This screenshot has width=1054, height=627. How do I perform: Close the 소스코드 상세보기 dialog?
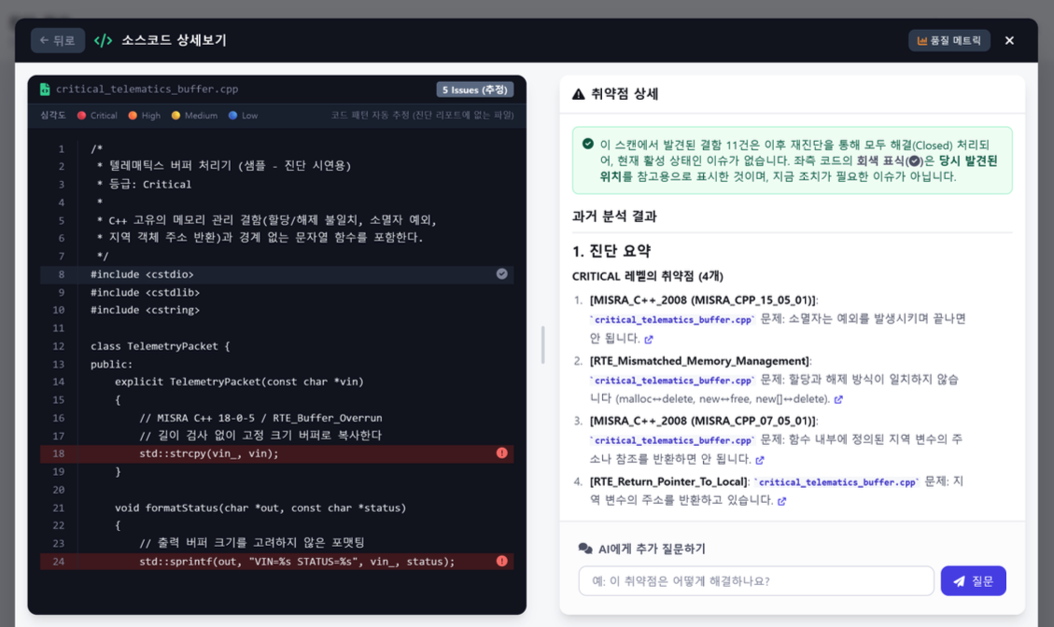[x=1009, y=40]
